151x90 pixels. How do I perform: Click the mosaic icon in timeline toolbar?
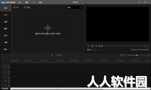coord(40,55)
